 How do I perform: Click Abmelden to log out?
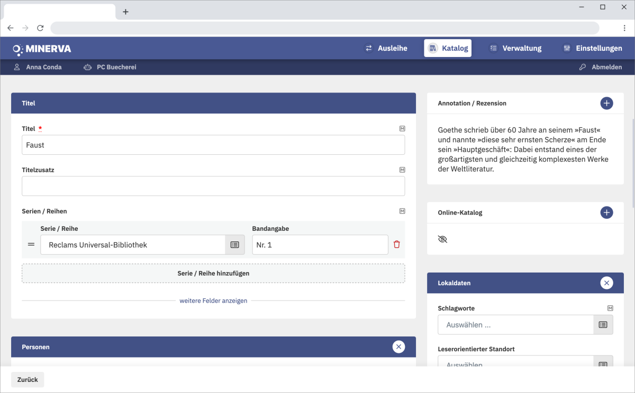pos(601,67)
